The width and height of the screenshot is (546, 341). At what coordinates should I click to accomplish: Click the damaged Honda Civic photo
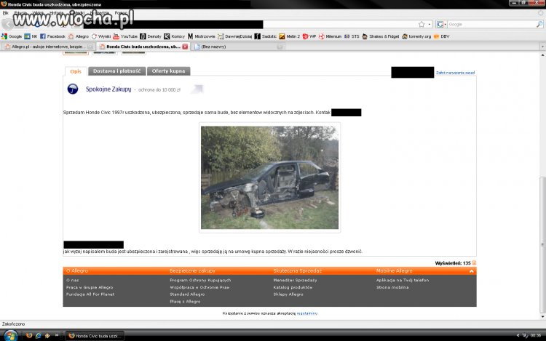click(269, 177)
